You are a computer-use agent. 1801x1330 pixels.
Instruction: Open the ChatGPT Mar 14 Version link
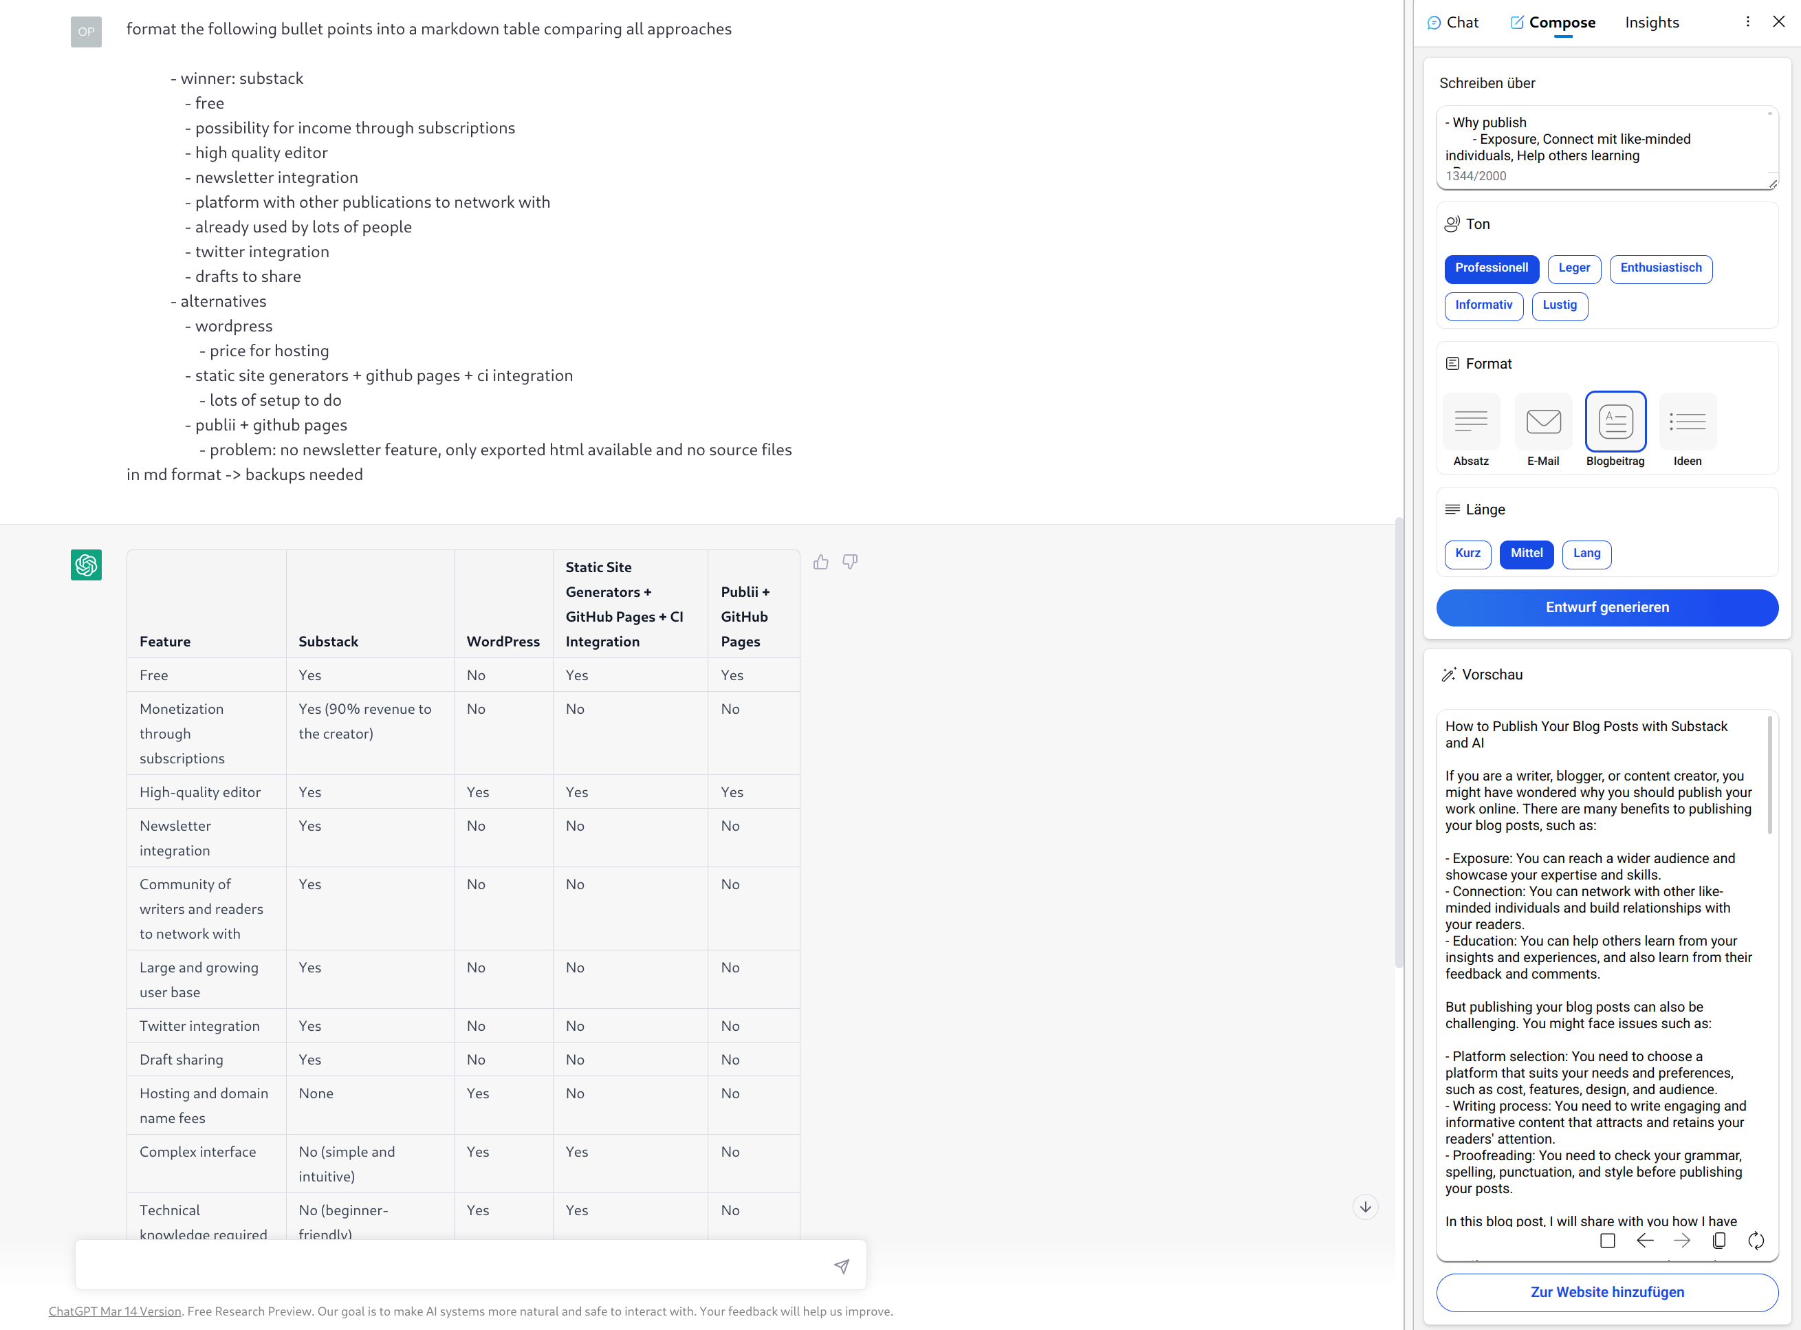pyautogui.click(x=115, y=1311)
